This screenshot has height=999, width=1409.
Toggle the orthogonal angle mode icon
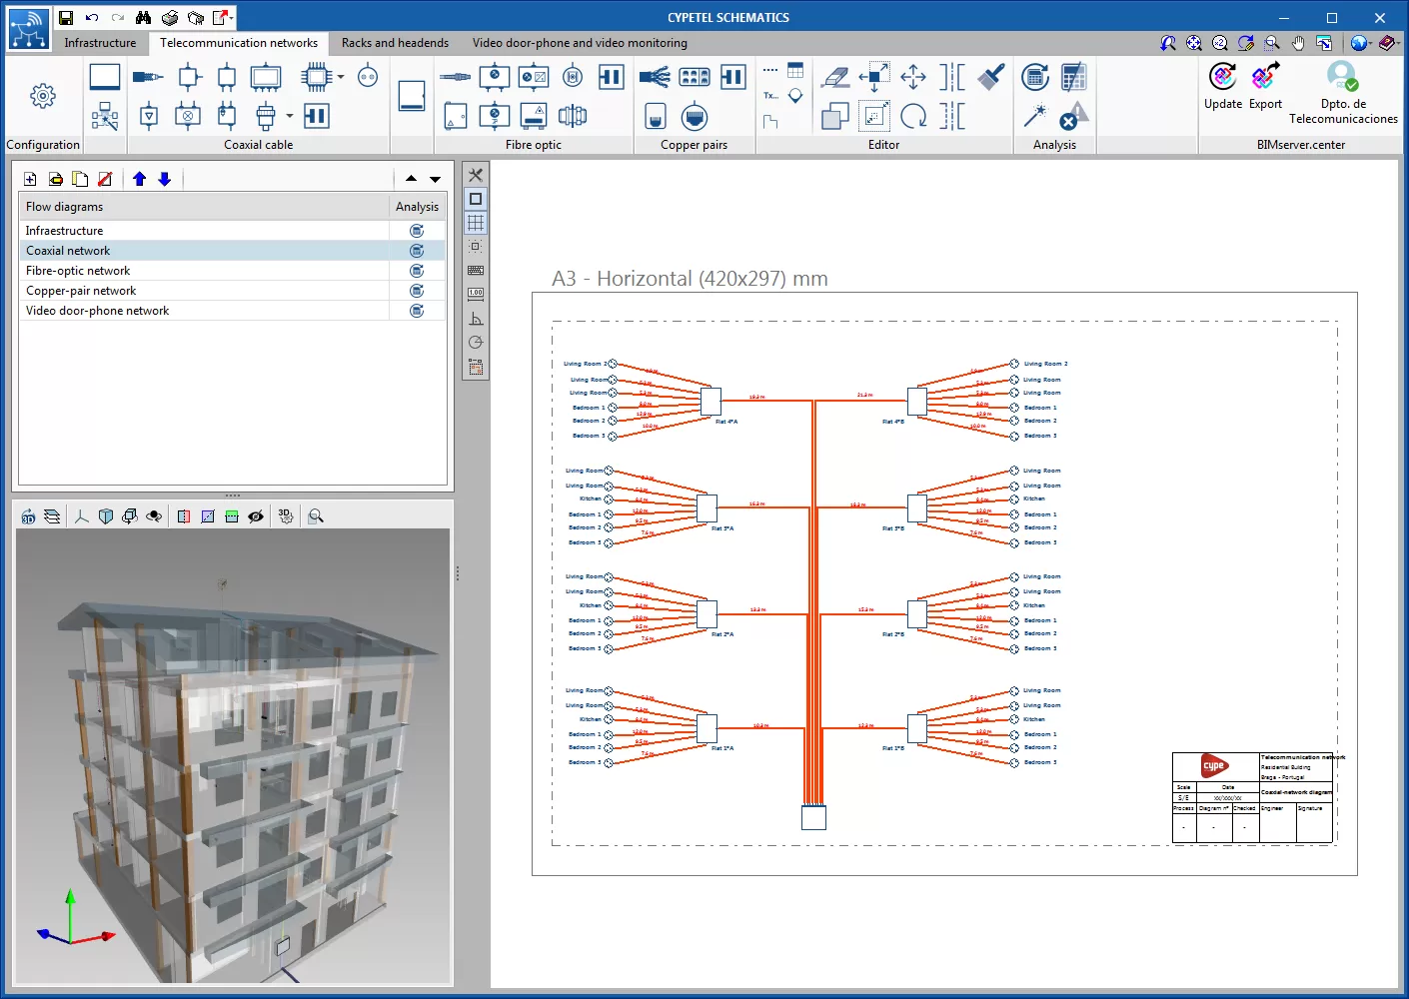click(x=476, y=319)
